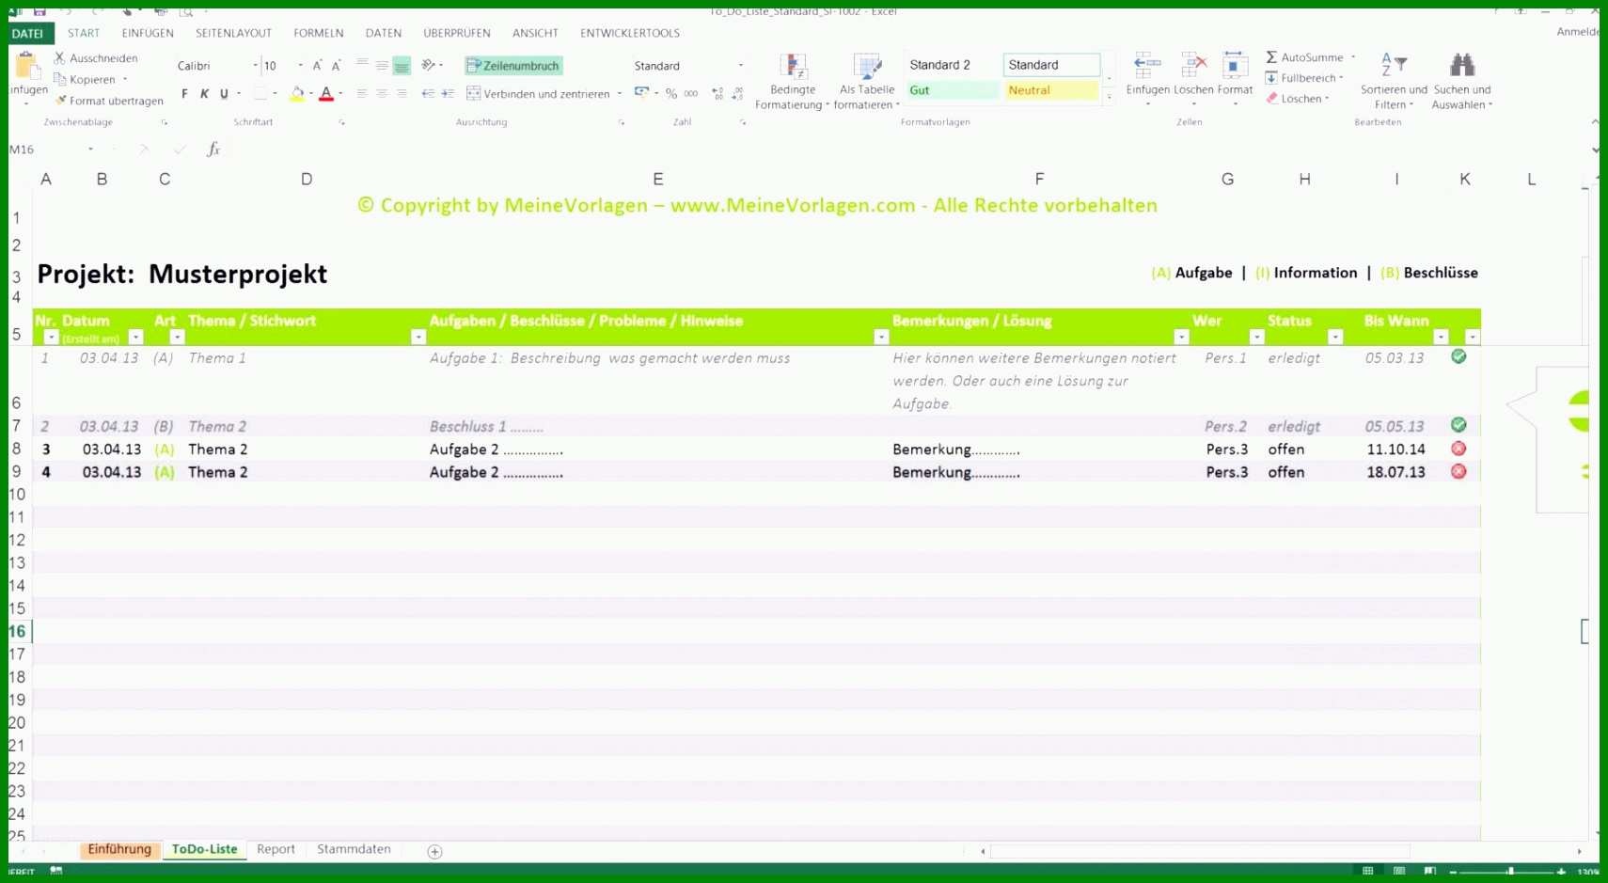Viewport: 1608px width, 883px height.
Task: Select the Neutral cell style
Action: [1050, 90]
